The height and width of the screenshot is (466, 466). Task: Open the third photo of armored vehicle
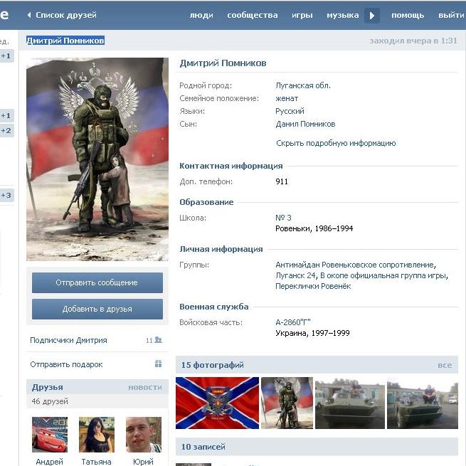pos(350,403)
